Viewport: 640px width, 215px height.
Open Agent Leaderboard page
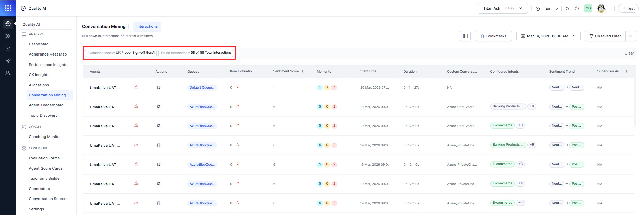pyautogui.click(x=46, y=105)
